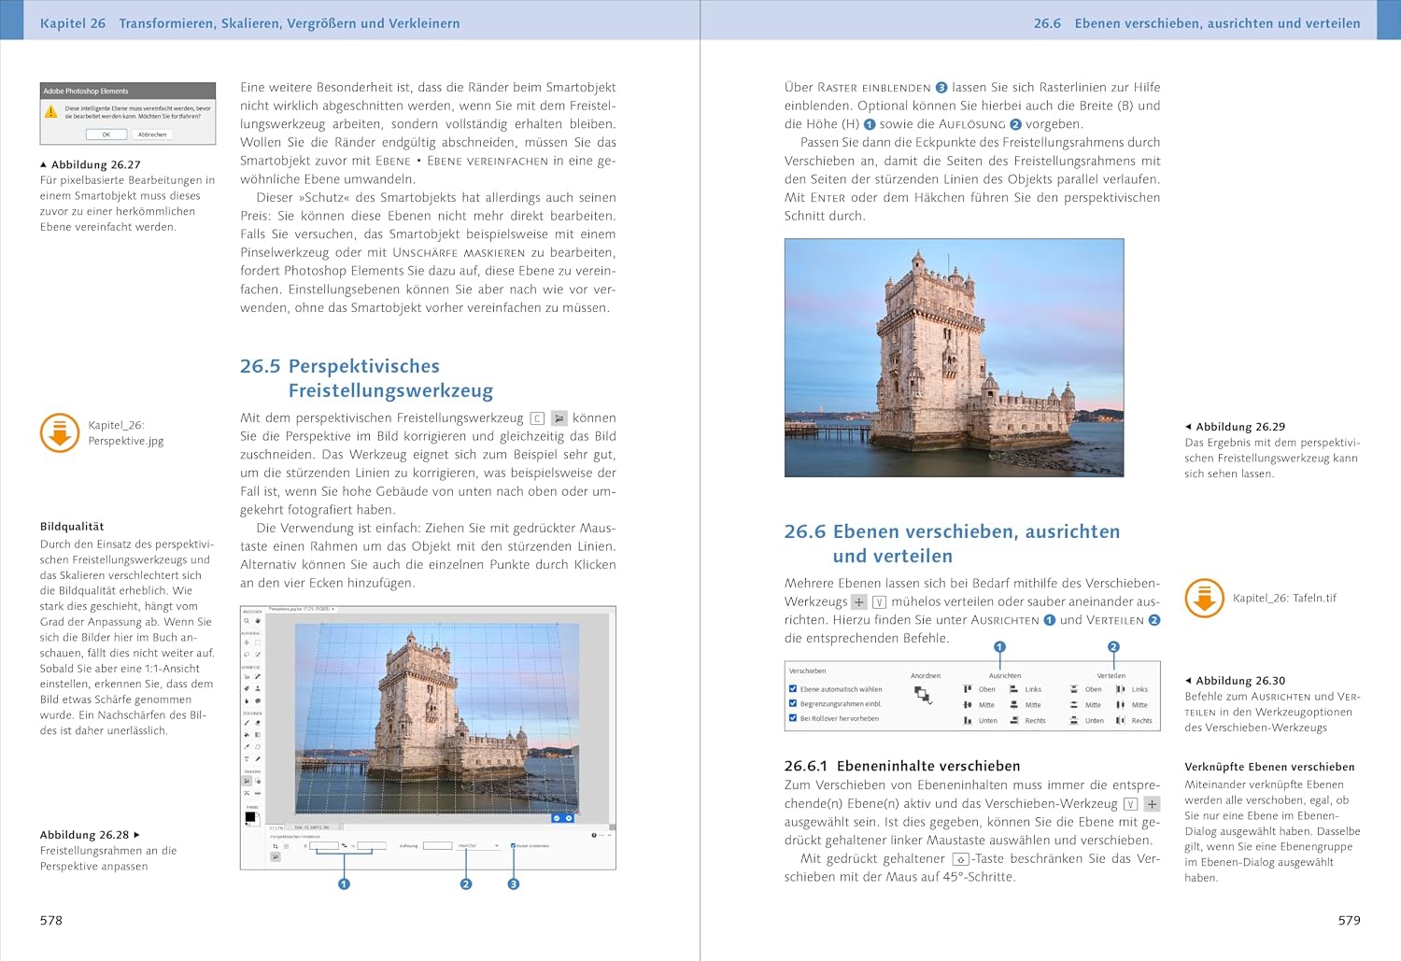Click the black foreground color swatch

pos(250,816)
